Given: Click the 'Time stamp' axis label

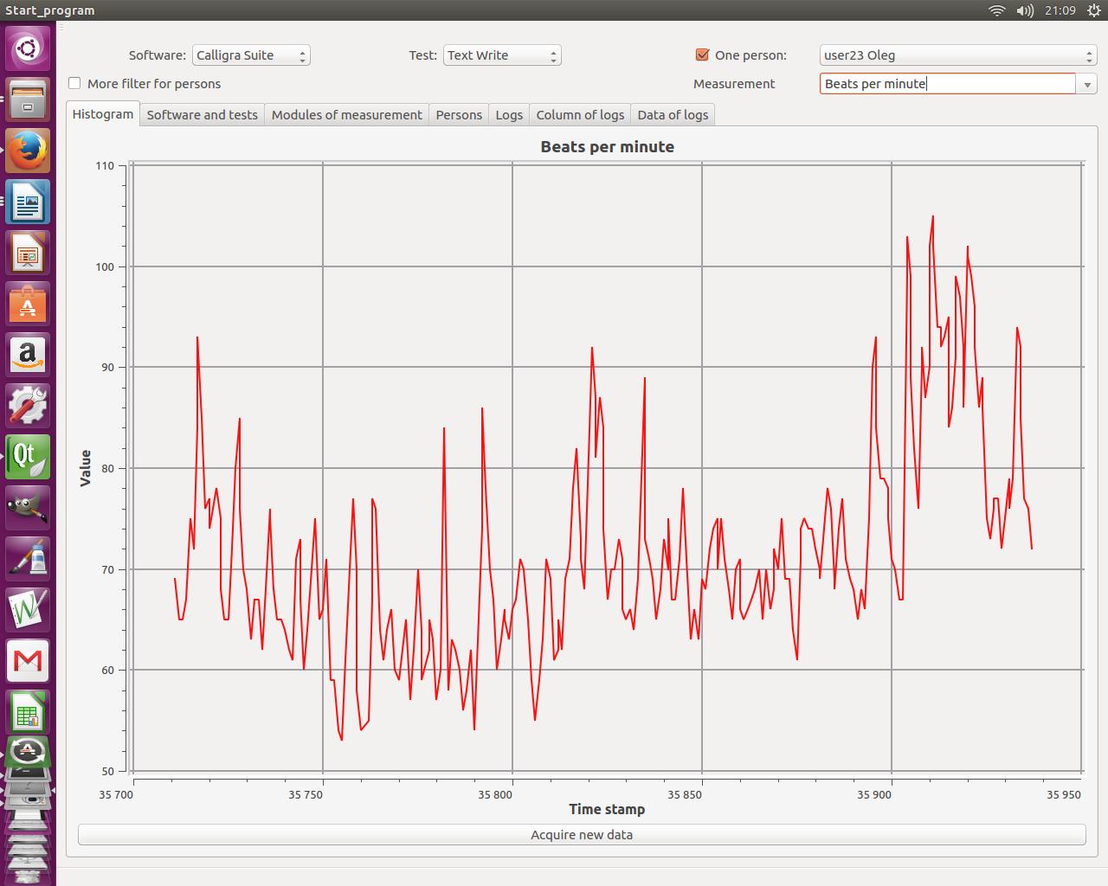Looking at the screenshot, I should (x=607, y=809).
